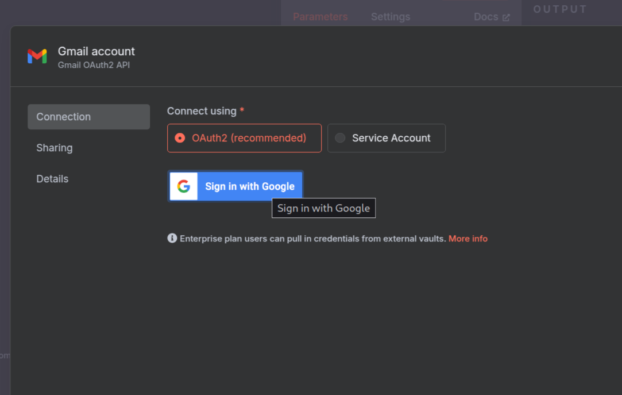Click the info icon beside Enterprise plan note
Screen dimensions: 622x395
click(x=172, y=238)
